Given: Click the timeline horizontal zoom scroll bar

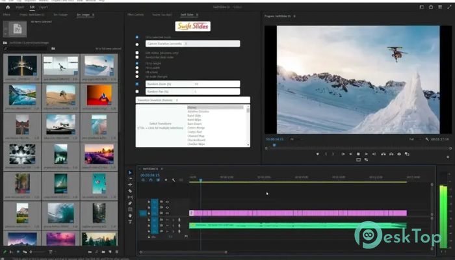Looking at the screenshot, I should pyautogui.click(x=183, y=252).
